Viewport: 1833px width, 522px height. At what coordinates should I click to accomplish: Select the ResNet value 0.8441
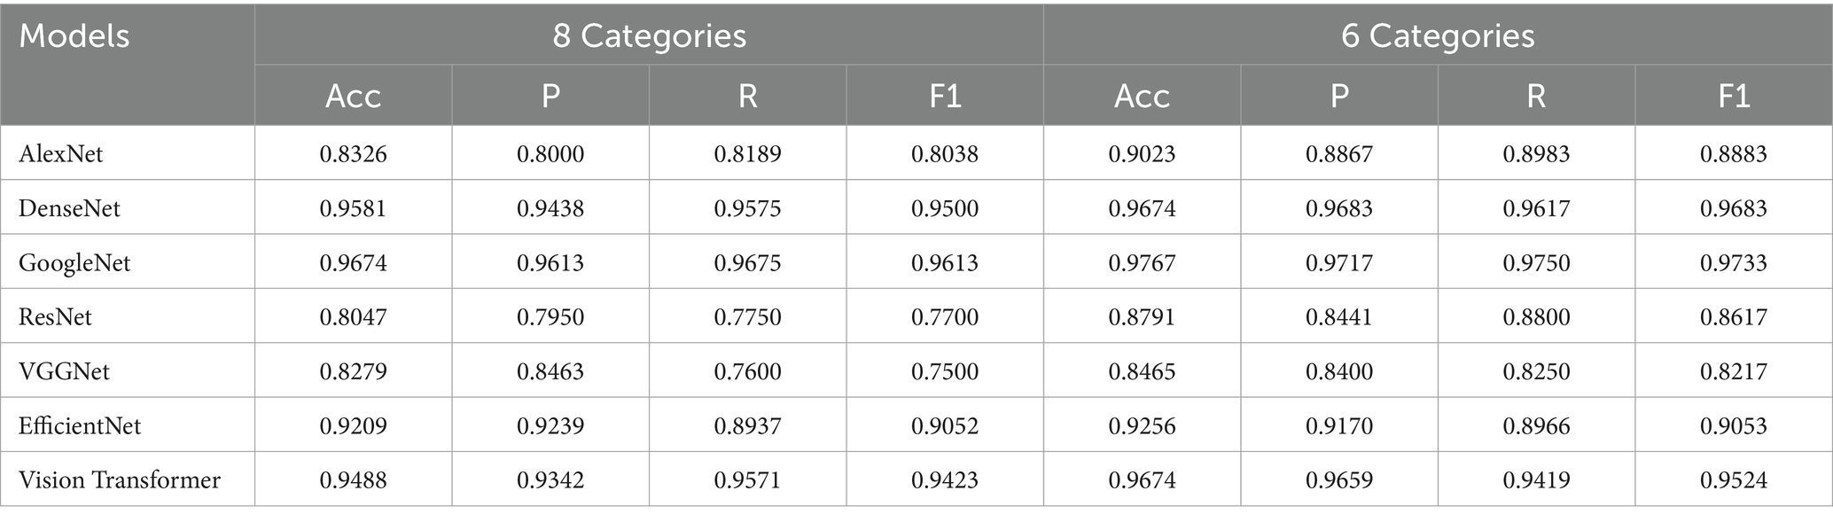click(1339, 317)
